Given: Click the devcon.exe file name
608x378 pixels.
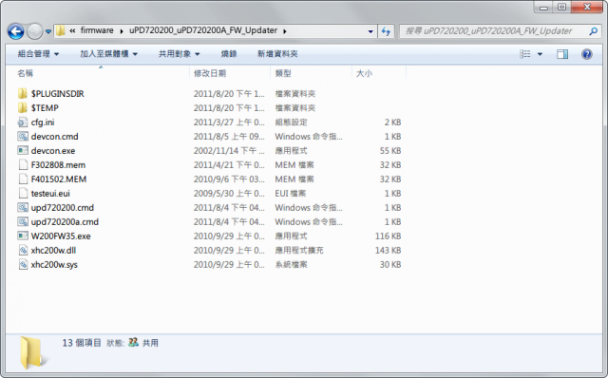Looking at the screenshot, I should 53,151.
